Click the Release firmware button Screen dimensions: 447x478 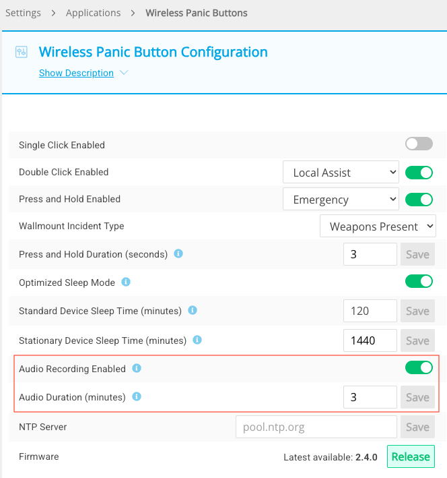pyautogui.click(x=411, y=456)
